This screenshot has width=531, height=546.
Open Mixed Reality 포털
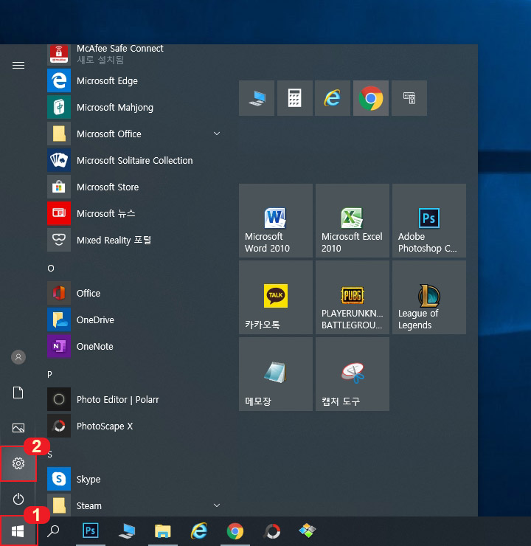coord(135,240)
